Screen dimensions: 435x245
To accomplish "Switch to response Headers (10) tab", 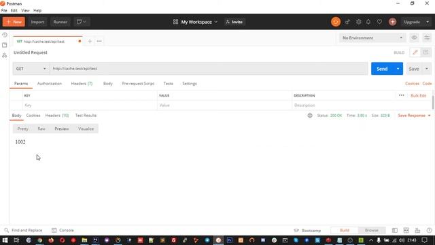I will pyautogui.click(x=57, y=115).
